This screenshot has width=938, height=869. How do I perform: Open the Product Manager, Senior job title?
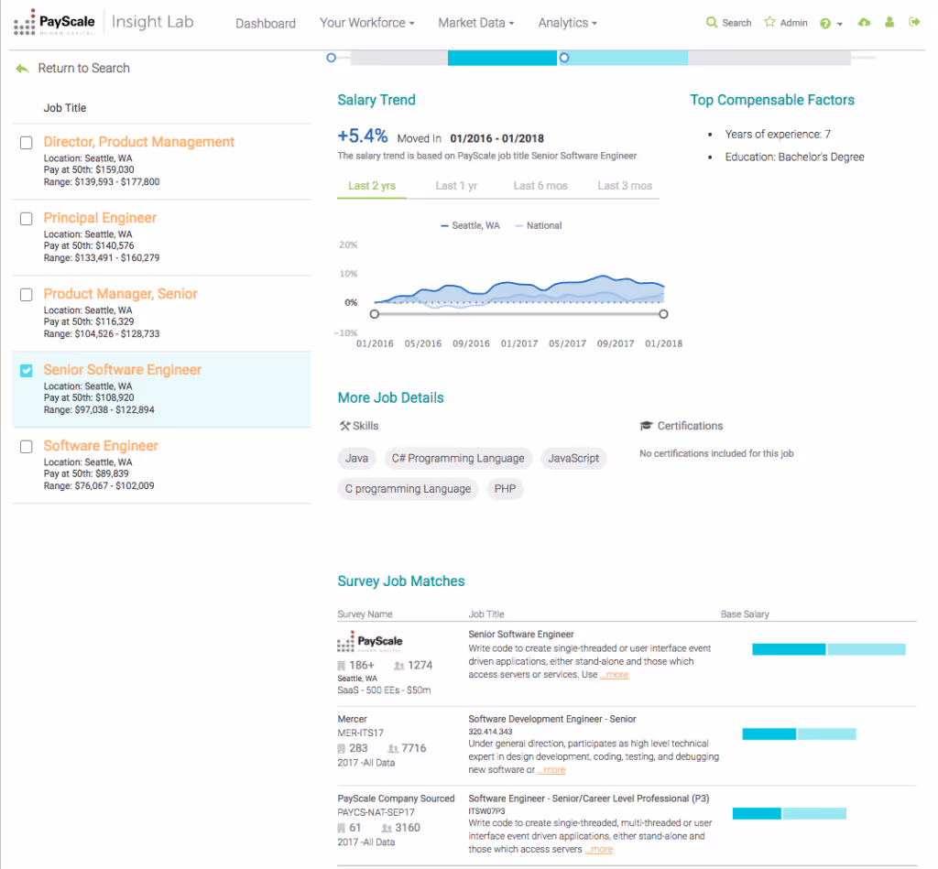[x=120, y=294]
